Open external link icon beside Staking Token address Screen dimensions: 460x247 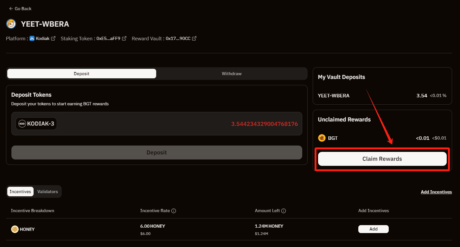(124, 38)
